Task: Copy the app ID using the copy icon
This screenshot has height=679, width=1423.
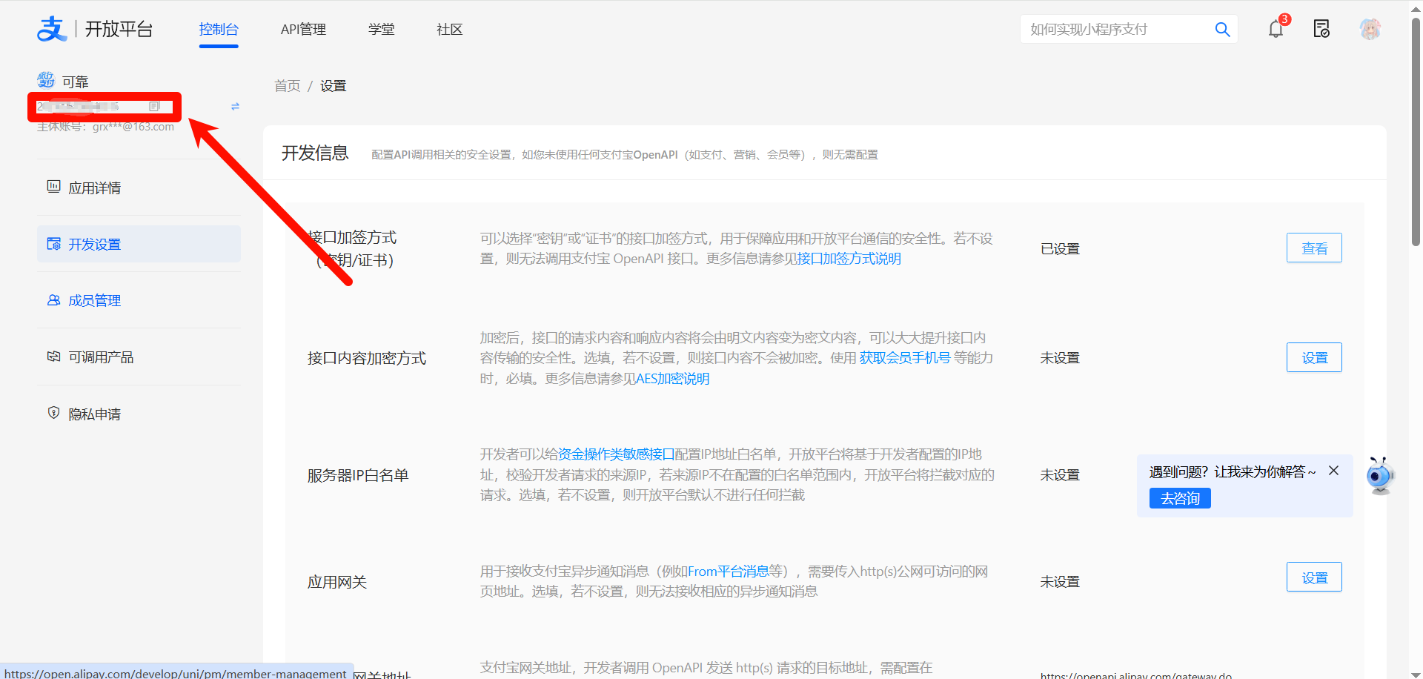Action: tap(154, 106)
